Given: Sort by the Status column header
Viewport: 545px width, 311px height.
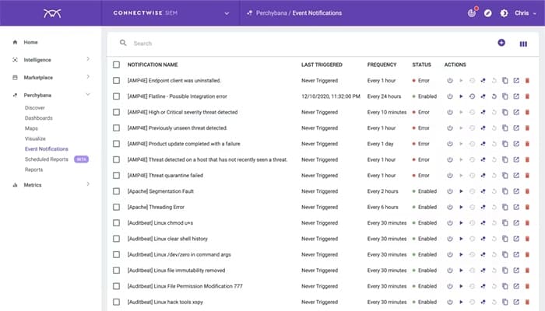Looking at the screenshot, I should coord(422,65).
